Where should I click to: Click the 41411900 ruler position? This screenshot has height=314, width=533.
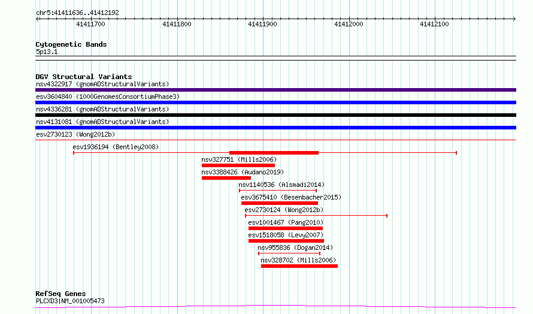(262, 24)
